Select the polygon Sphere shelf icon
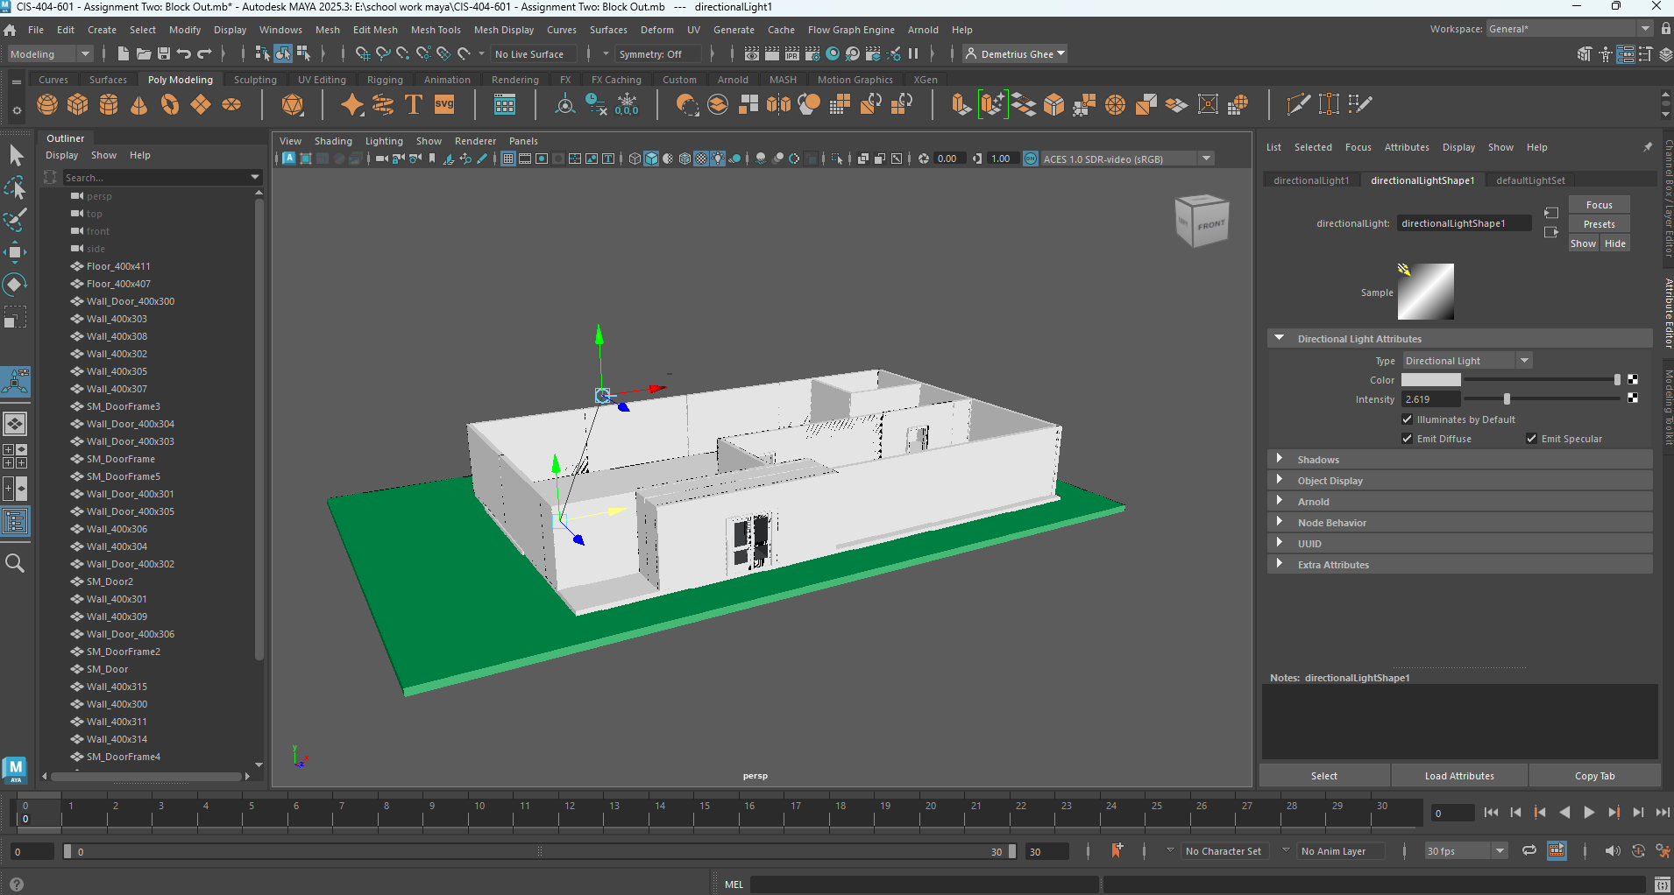Viewport: 1674px width, 895px height. (46, 104)
